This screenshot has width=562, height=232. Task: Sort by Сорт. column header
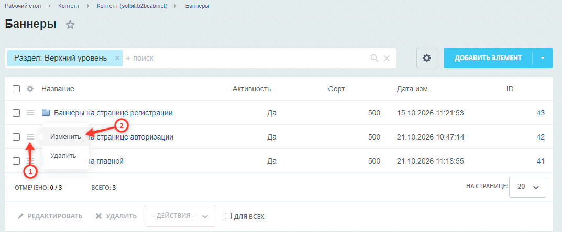coord(337,89)
